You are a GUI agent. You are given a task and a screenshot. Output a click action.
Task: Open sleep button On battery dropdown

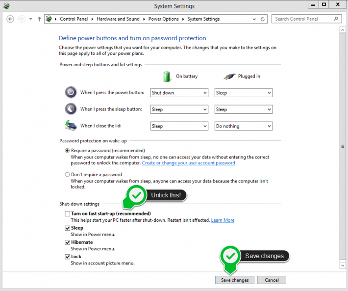pyautogui.click(x=179, y=109)
